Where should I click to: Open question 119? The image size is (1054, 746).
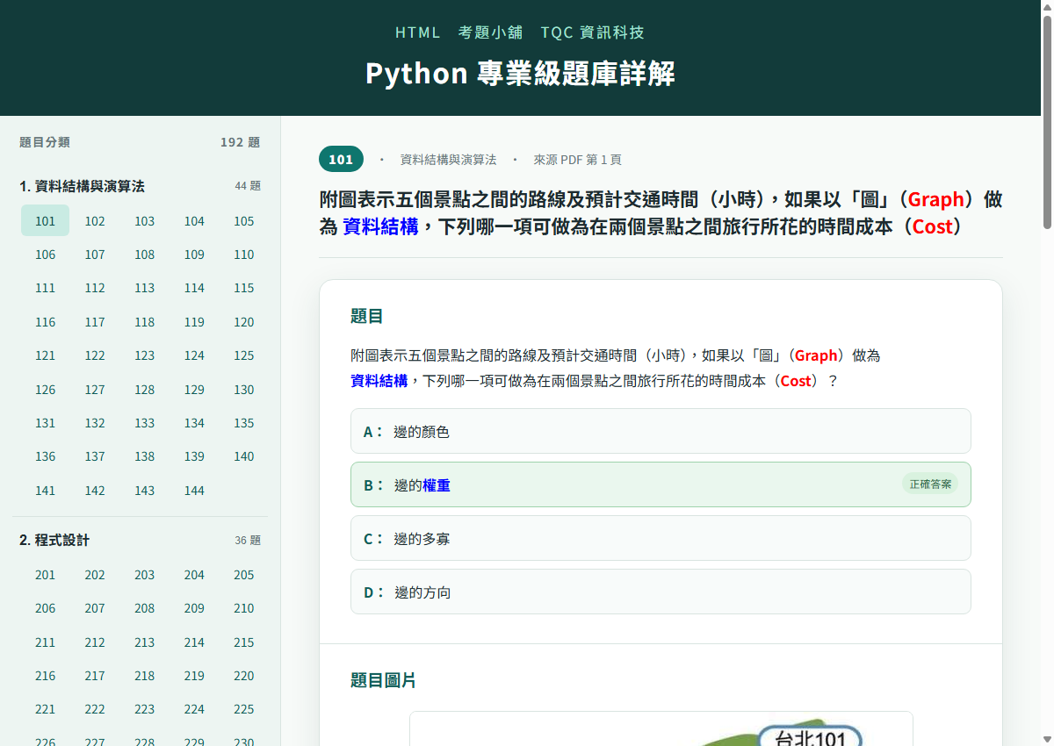click(x=194, y=322)
